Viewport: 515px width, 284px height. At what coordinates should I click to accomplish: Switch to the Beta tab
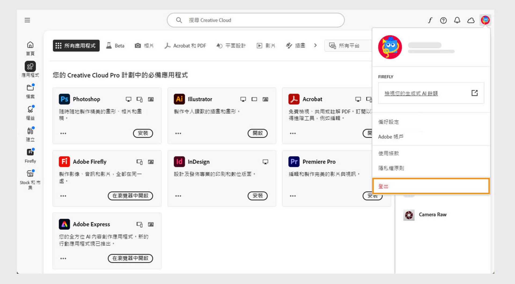[115, 46]
